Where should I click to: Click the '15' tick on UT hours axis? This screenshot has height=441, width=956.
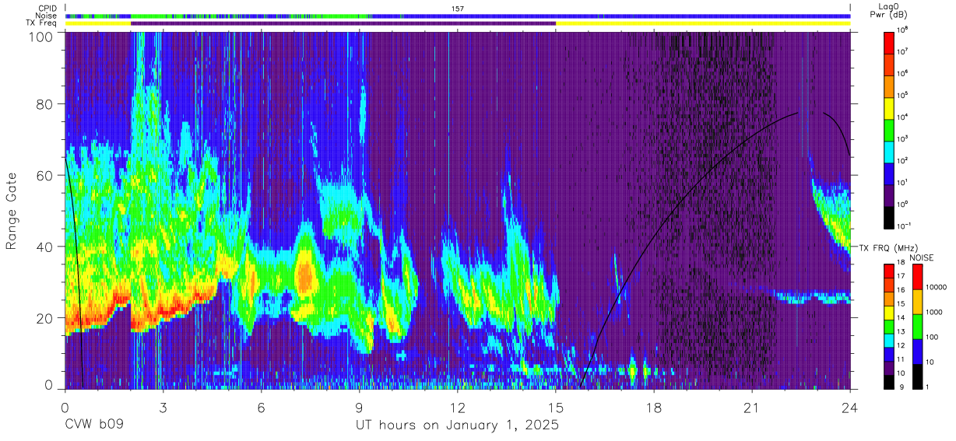point(556,406)
